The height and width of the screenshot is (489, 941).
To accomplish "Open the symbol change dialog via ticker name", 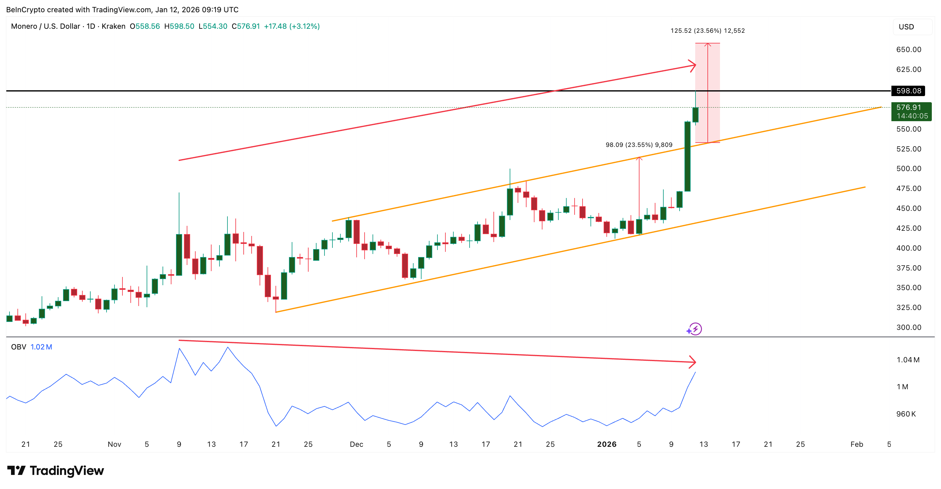I will (x=46, y=26).
